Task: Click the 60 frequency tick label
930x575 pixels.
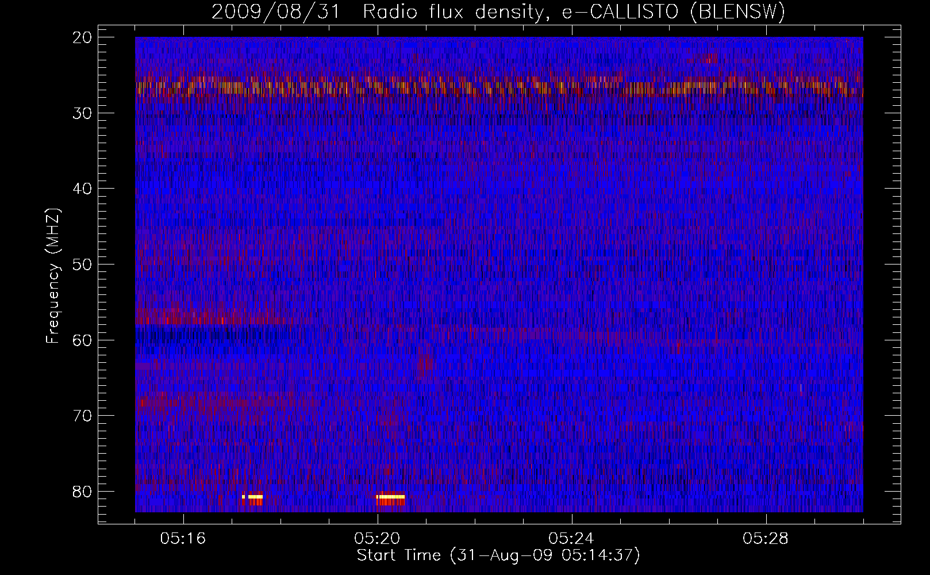Action: (83, 340)
